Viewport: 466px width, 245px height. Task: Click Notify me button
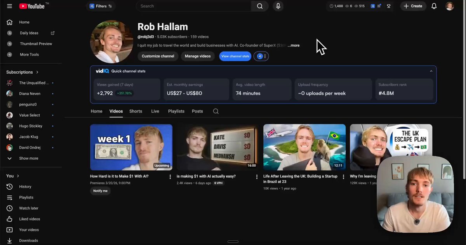100,191
